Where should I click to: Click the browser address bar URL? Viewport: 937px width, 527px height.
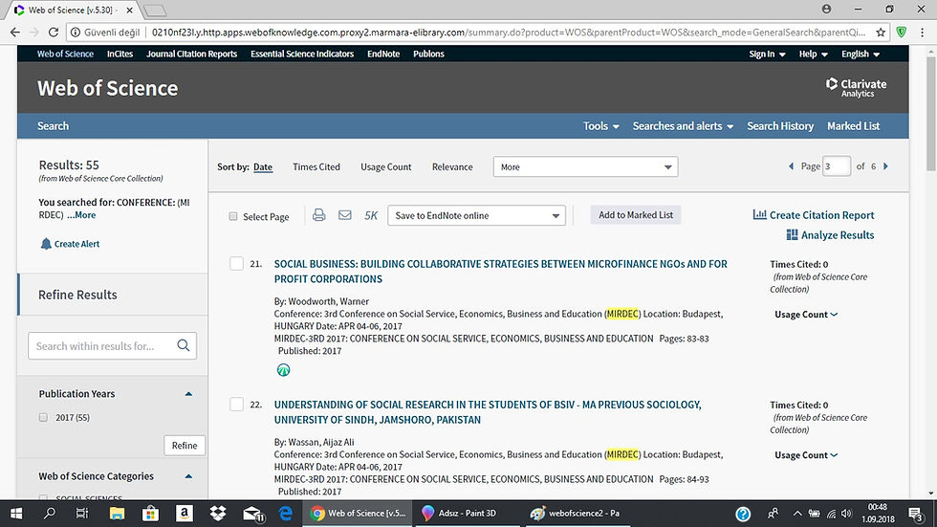[x=508, y=33]
